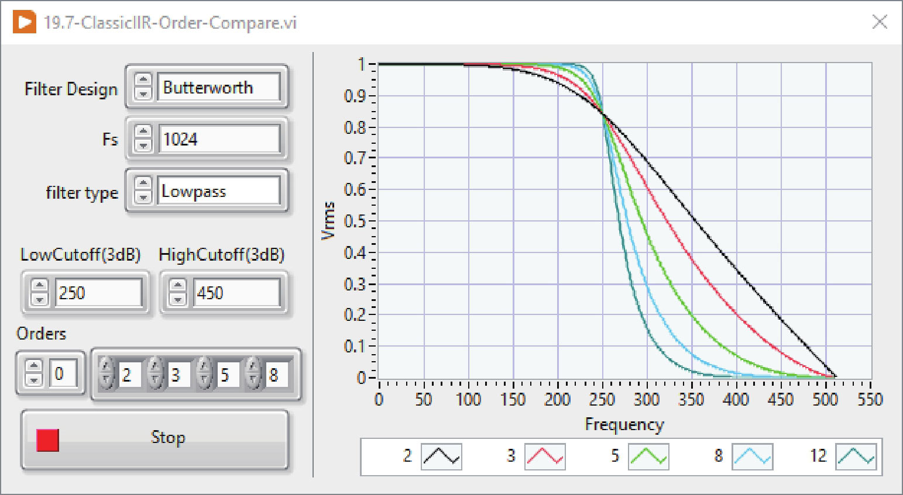Screen dimensions: 903x495
Task: Select the Butterworth filter design field
Action: pos(218,87)
